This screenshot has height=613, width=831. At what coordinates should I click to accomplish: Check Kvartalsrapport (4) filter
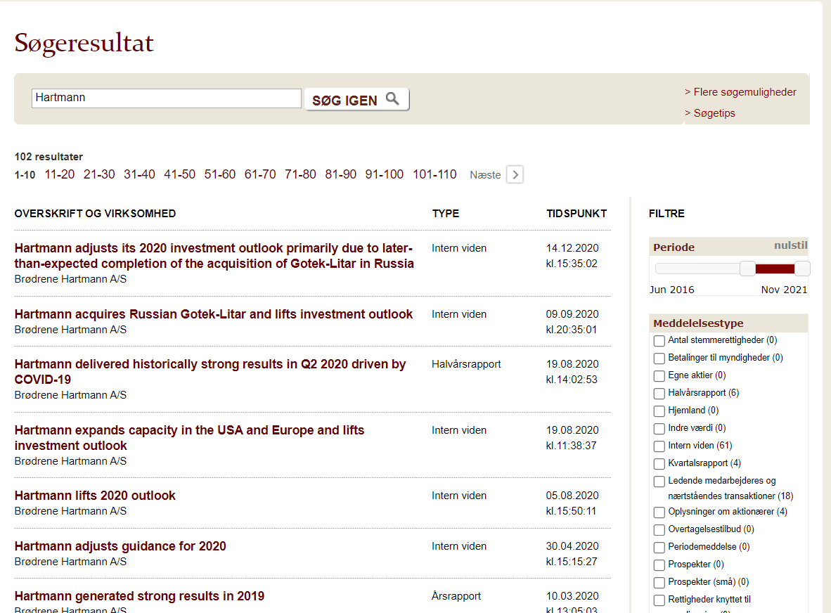(x=659, y=464)
